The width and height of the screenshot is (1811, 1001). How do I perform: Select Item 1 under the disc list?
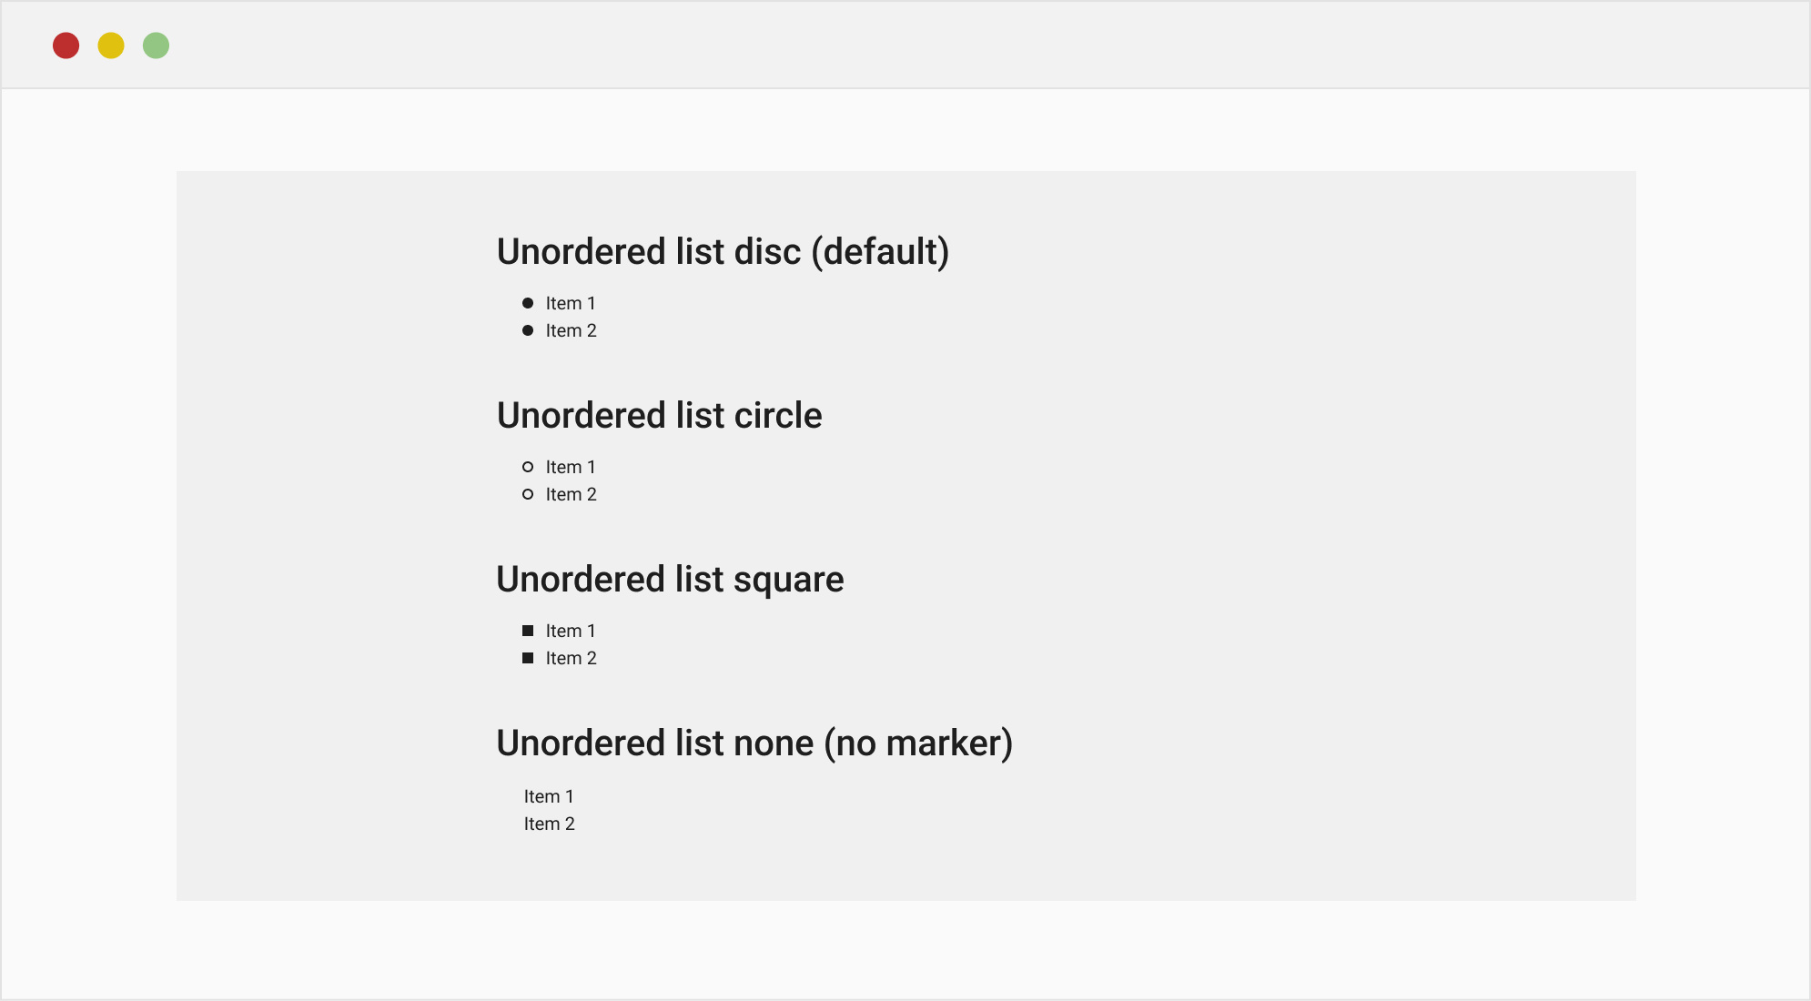pos(570,302)
